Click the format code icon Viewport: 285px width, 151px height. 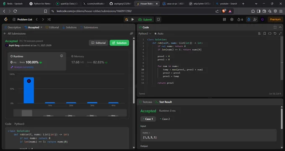(x=259, y=33)
